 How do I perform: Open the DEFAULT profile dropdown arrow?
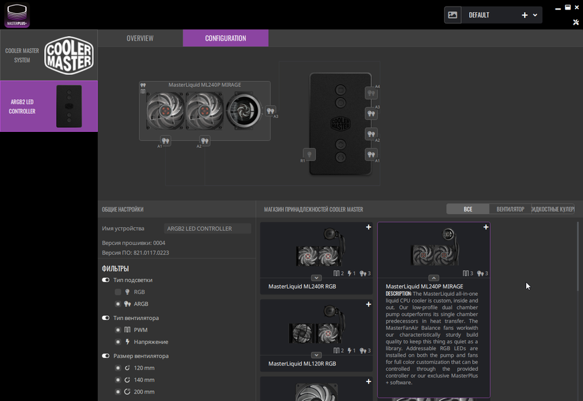click(x=535, y=15)
